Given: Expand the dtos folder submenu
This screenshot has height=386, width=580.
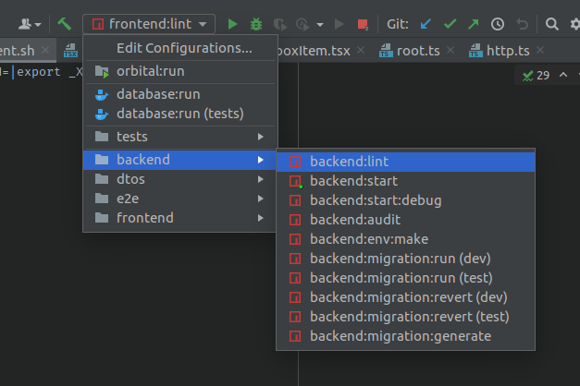Looking at the screenshot, I should [x=175, y=178].
